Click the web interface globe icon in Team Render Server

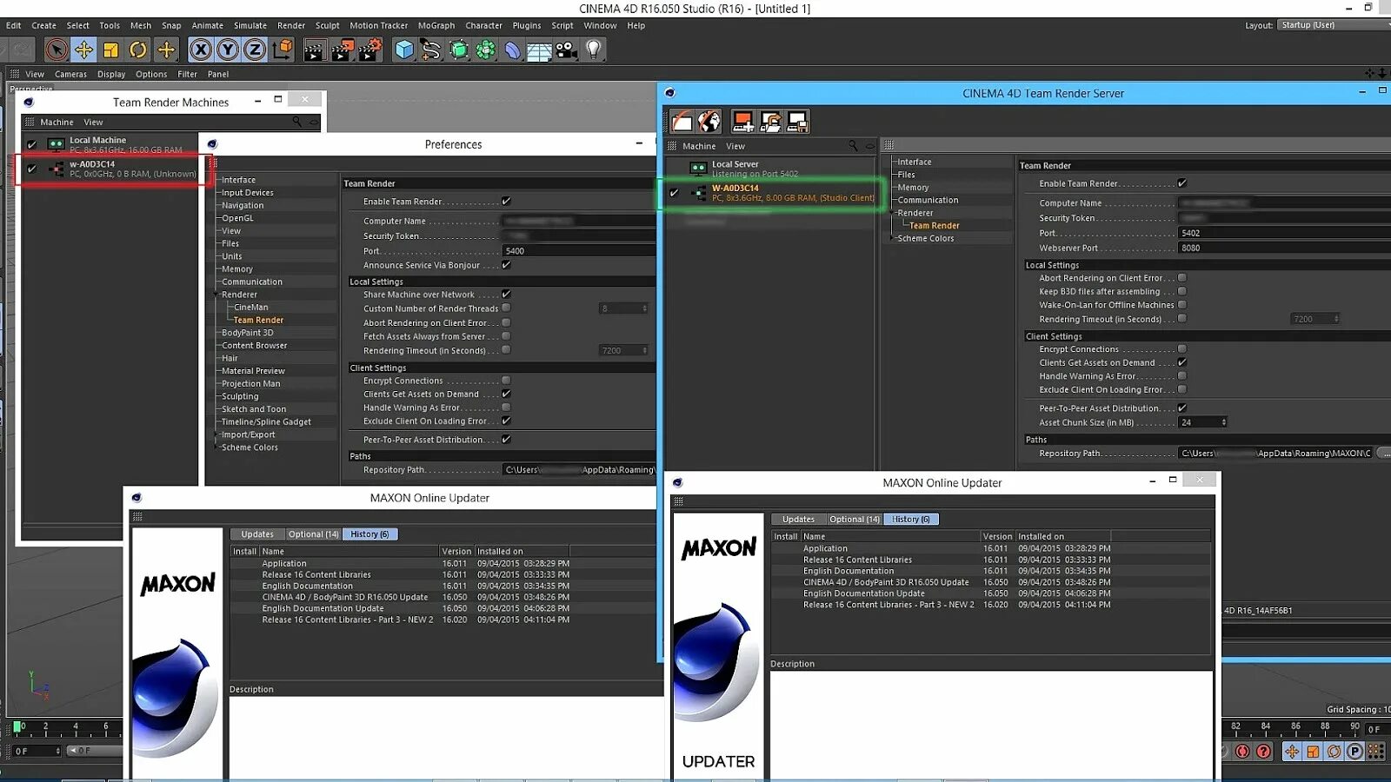click(x=709, y=122)
